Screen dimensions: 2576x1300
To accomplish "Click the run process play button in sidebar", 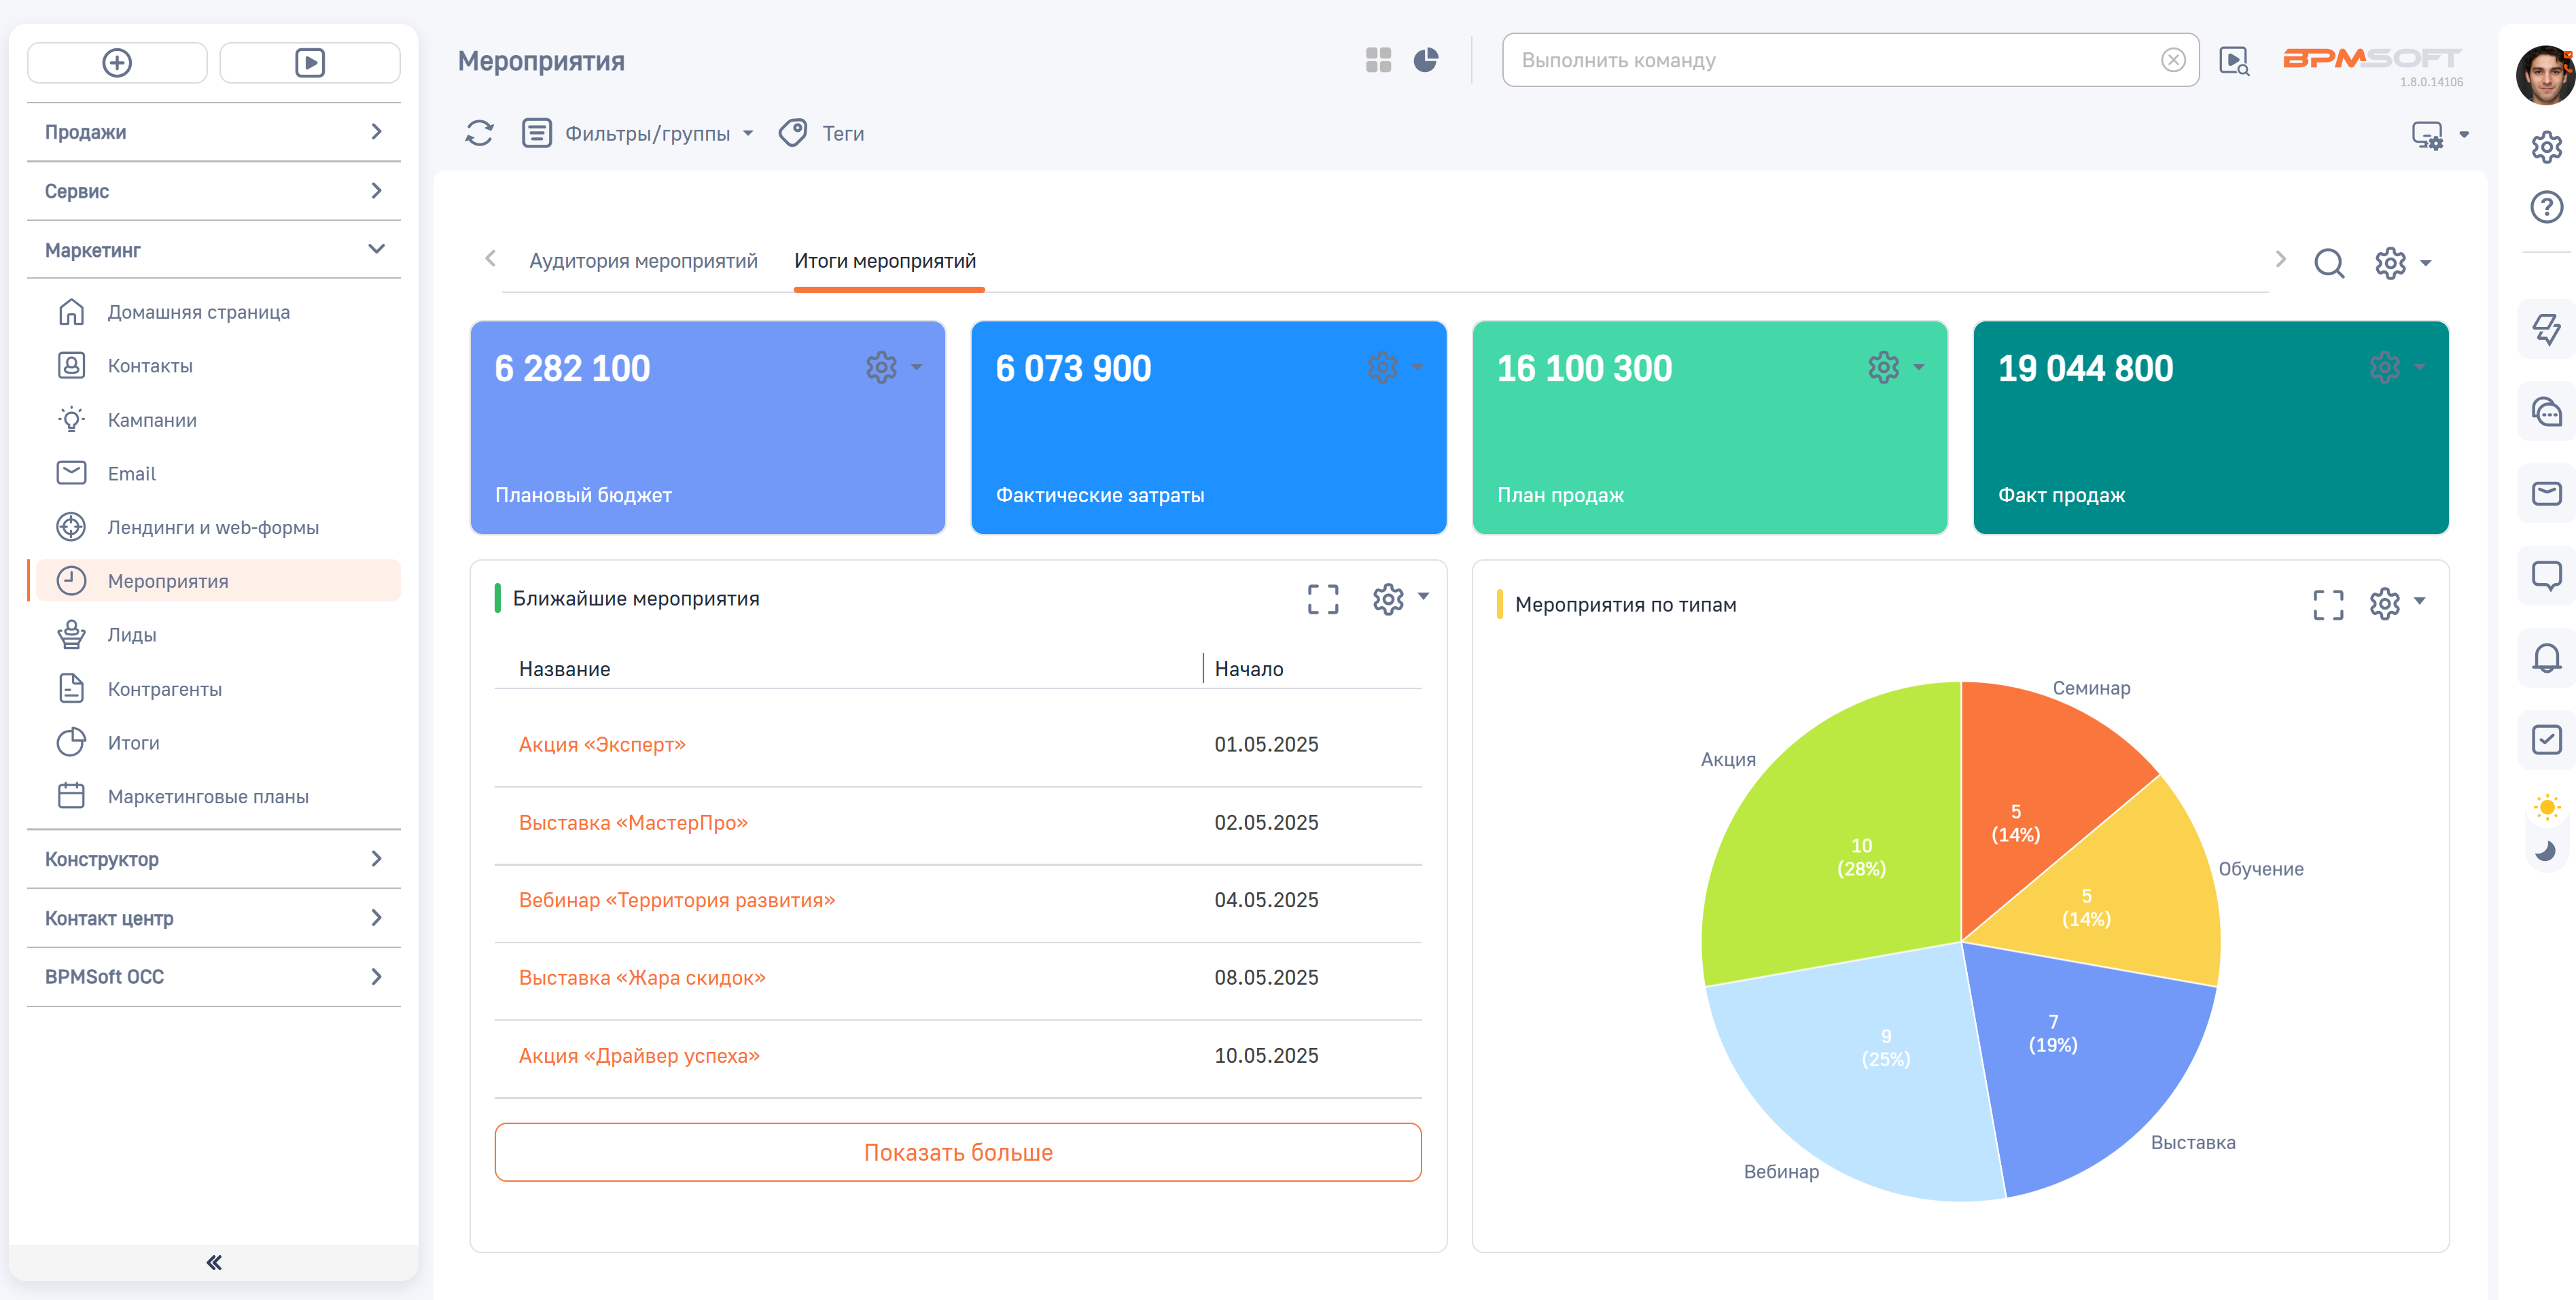I will (310, 63).
